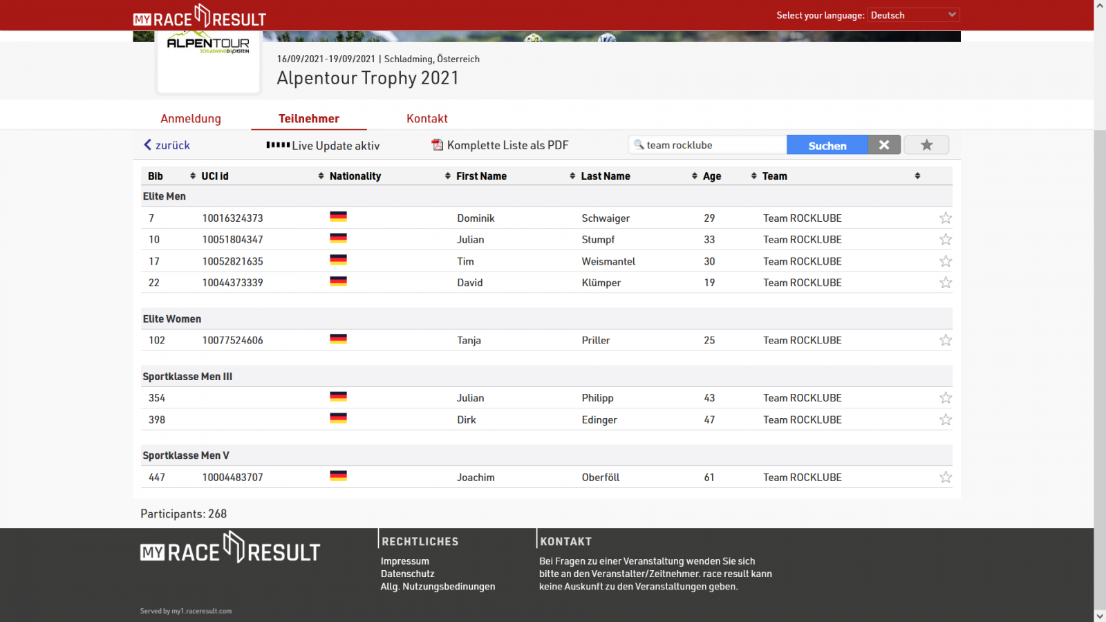Open the PDF icon for complete list
This screenshot has width=1106, height=622.
coord(437,145)
